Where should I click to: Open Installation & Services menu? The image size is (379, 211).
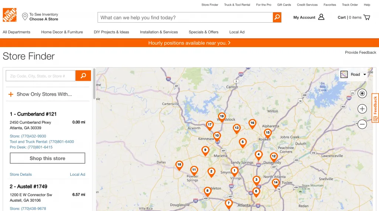click(x=159, y=32)
